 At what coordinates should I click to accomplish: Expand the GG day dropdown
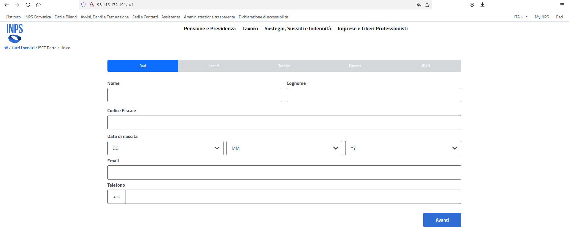(x=165, y=148)
